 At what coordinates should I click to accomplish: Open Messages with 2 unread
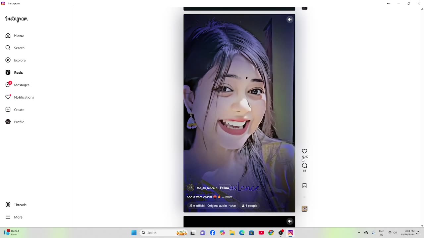(17, 85)
